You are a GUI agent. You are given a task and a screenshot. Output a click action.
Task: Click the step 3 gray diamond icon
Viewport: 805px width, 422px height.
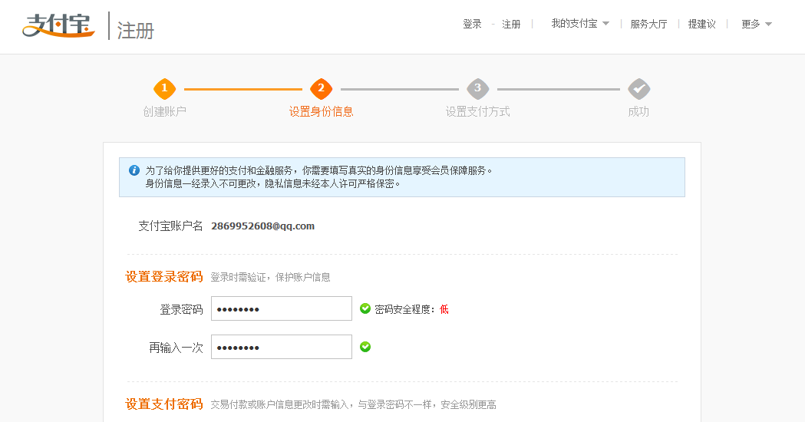point(478,88)
